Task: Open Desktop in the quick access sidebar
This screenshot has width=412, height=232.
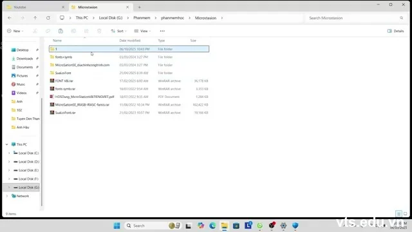Action: tap(23, 50)
